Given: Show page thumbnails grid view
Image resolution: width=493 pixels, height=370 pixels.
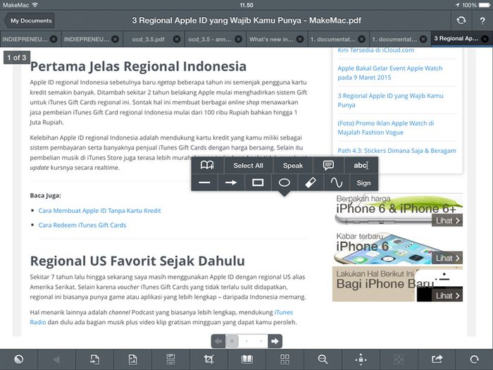Looking at the screenshot, I should 285,359.
